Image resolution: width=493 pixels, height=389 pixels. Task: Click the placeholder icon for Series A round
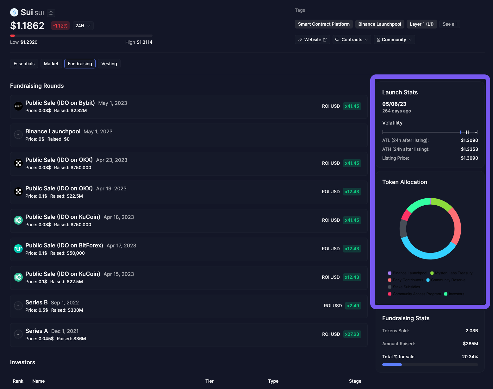pyautogui.click(x=18, y=334)
